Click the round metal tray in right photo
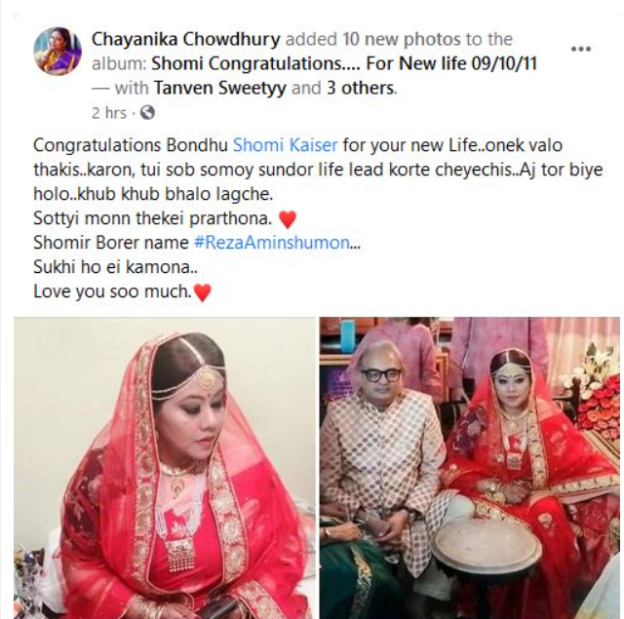 487,545
